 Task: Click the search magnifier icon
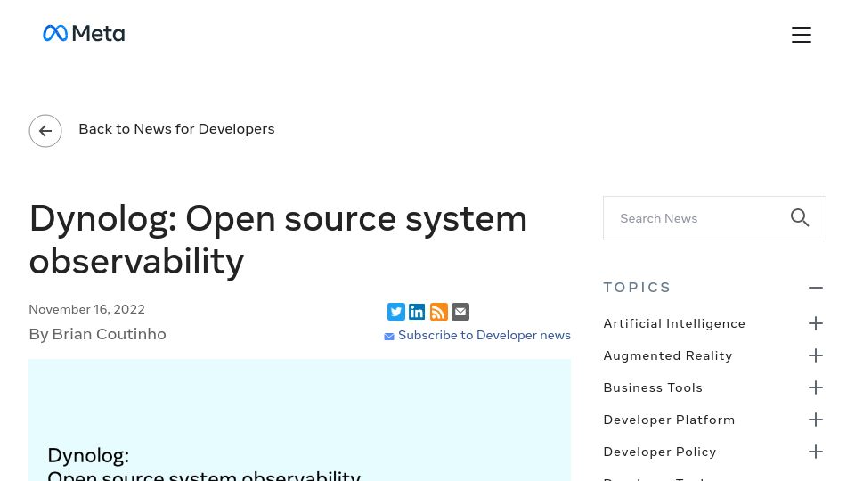(x=800, y=217)
